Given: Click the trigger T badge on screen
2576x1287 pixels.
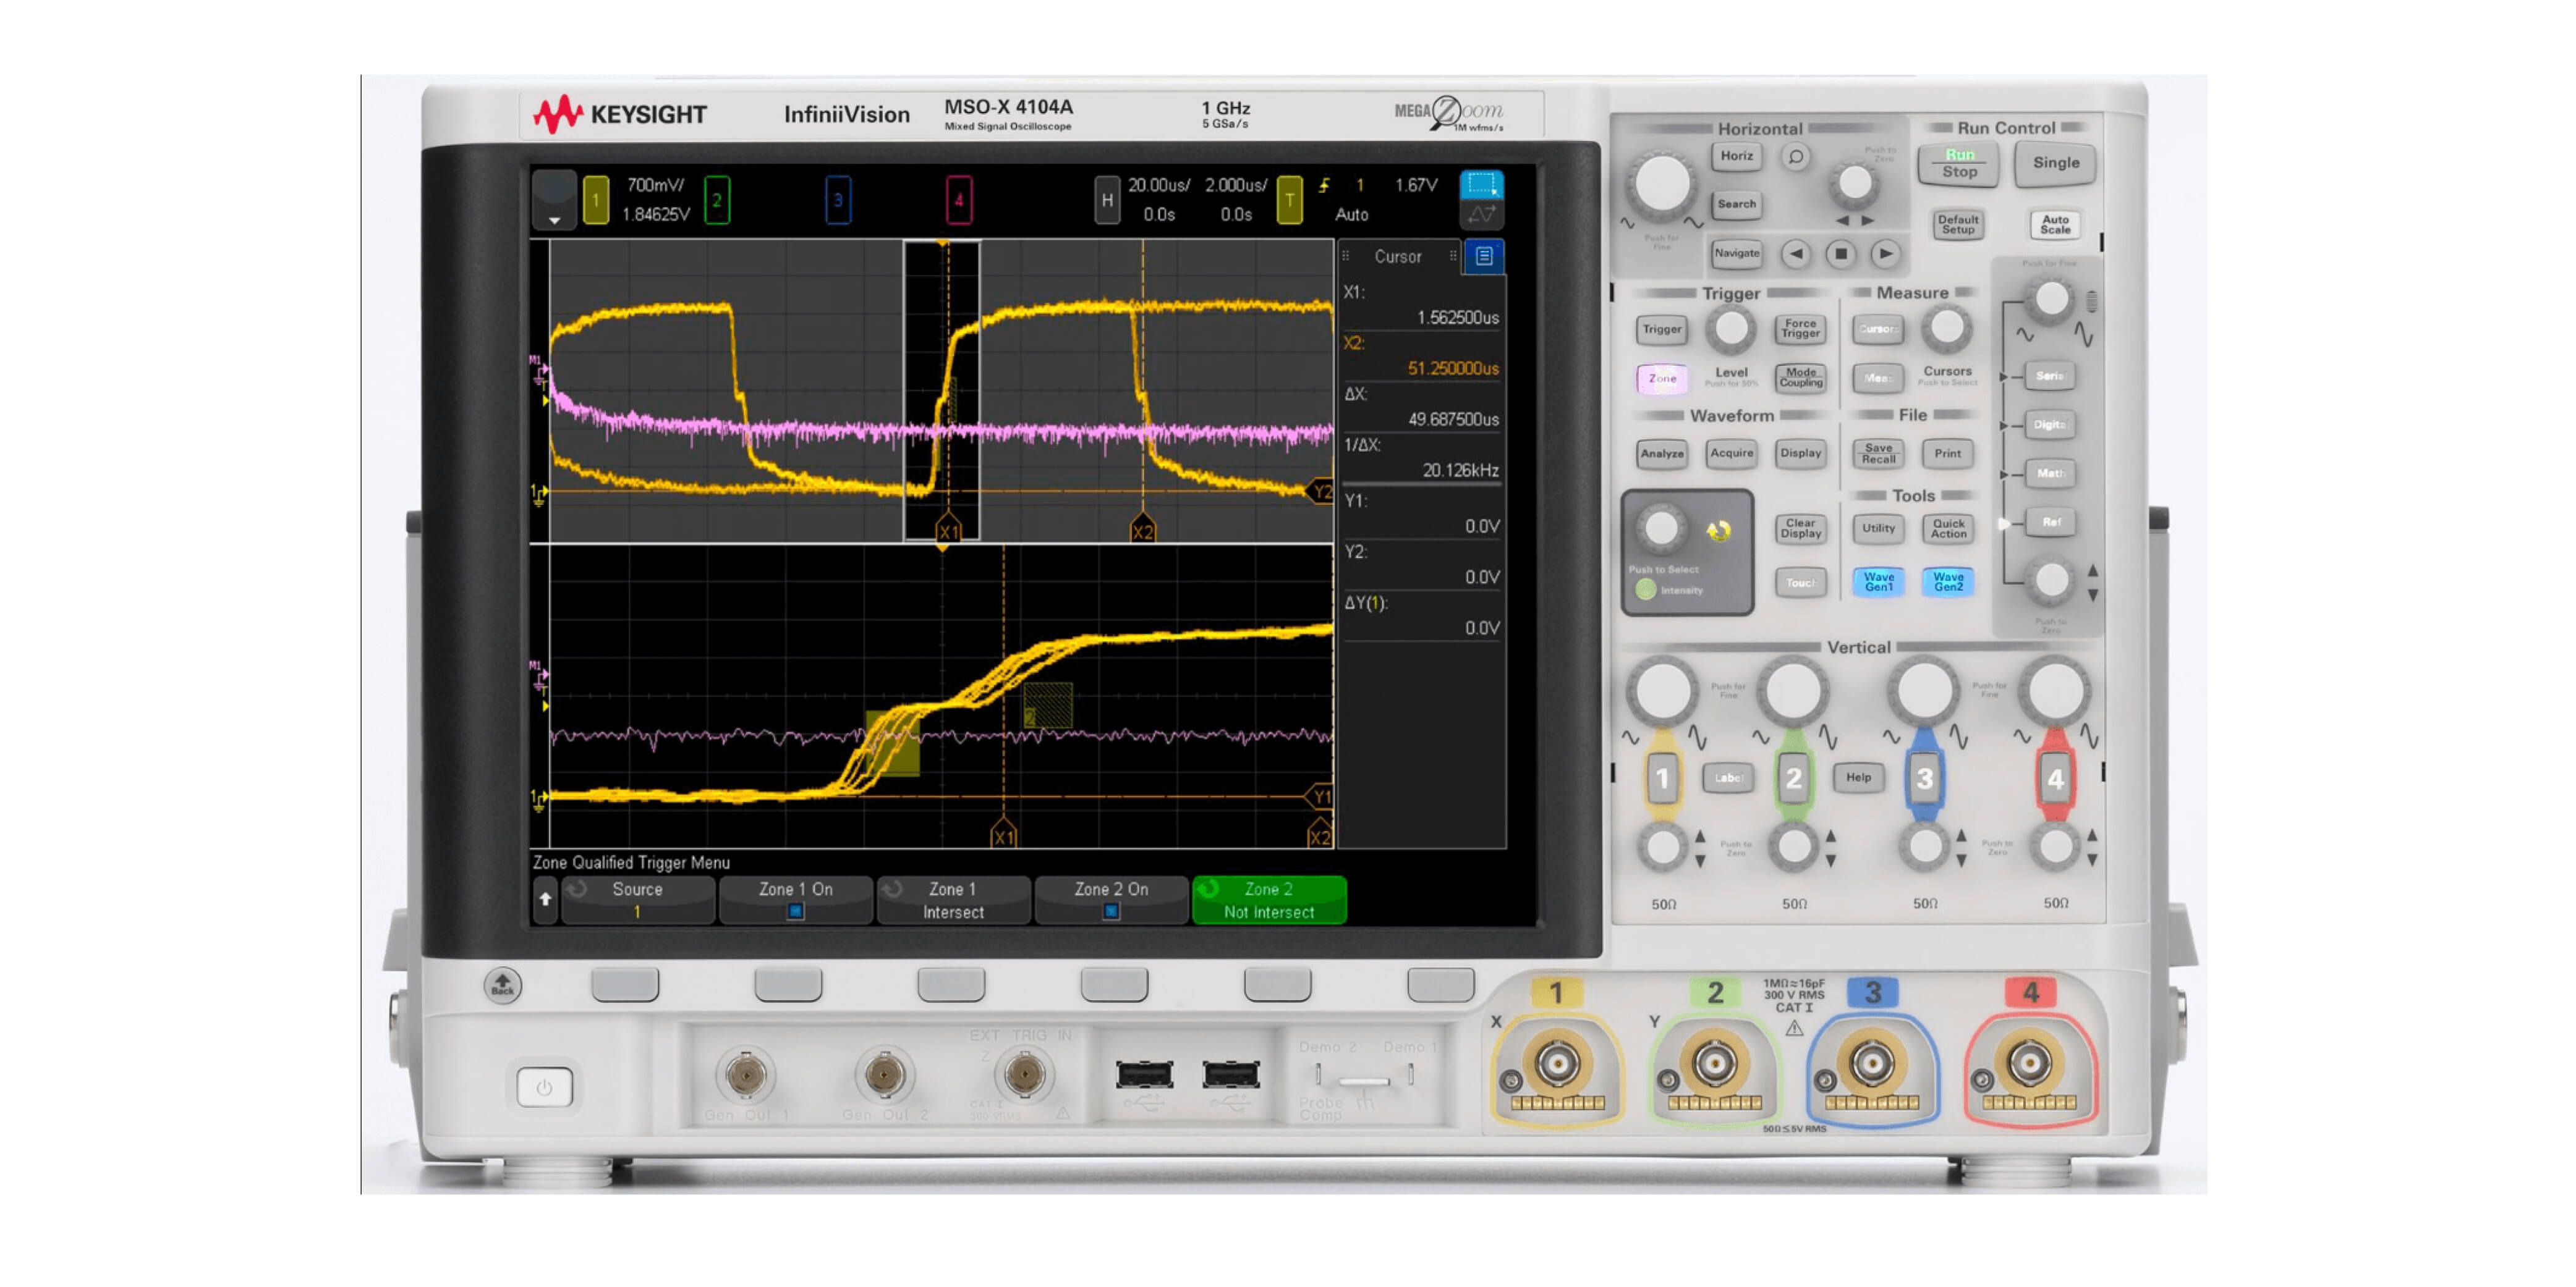Looking at the screenshot, I should 1289,200.
